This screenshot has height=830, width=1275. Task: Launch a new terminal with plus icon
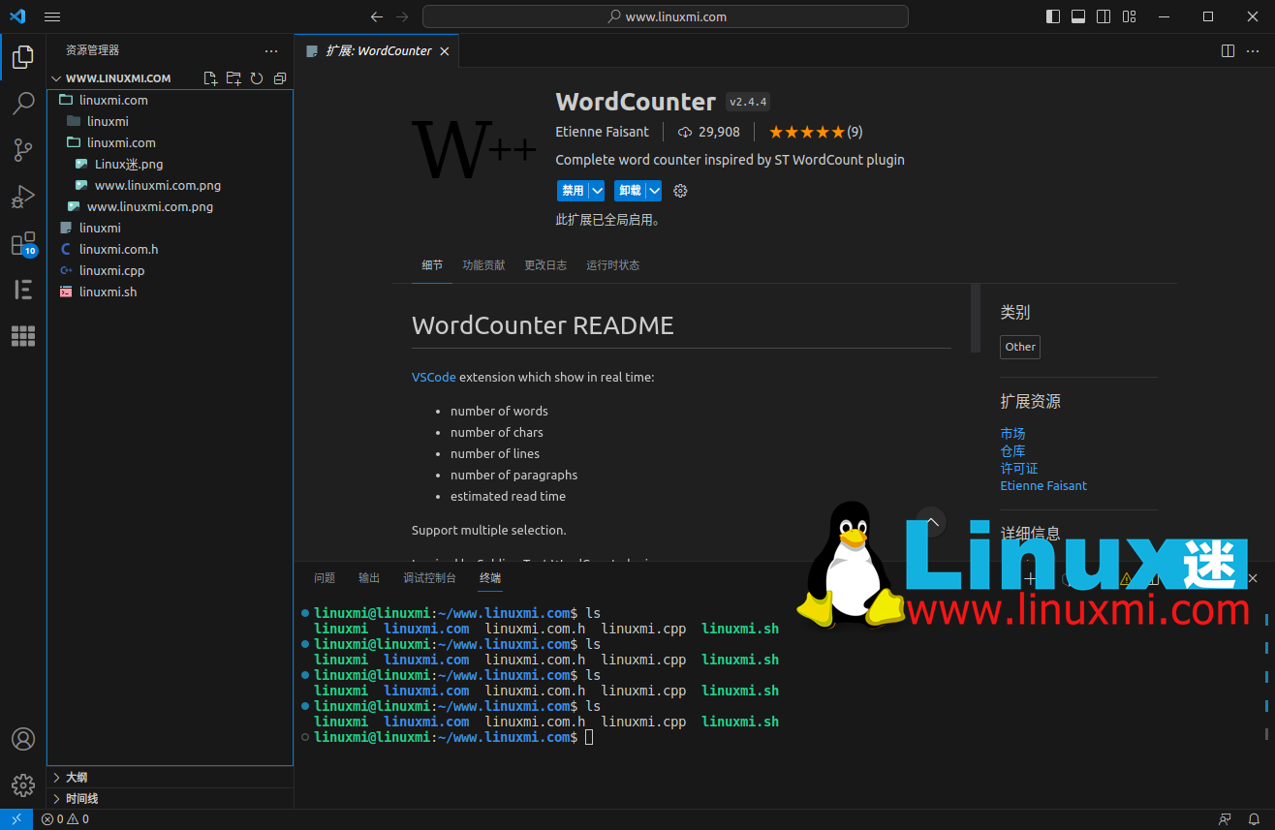pyautogui.click(x=1030, y=578)
